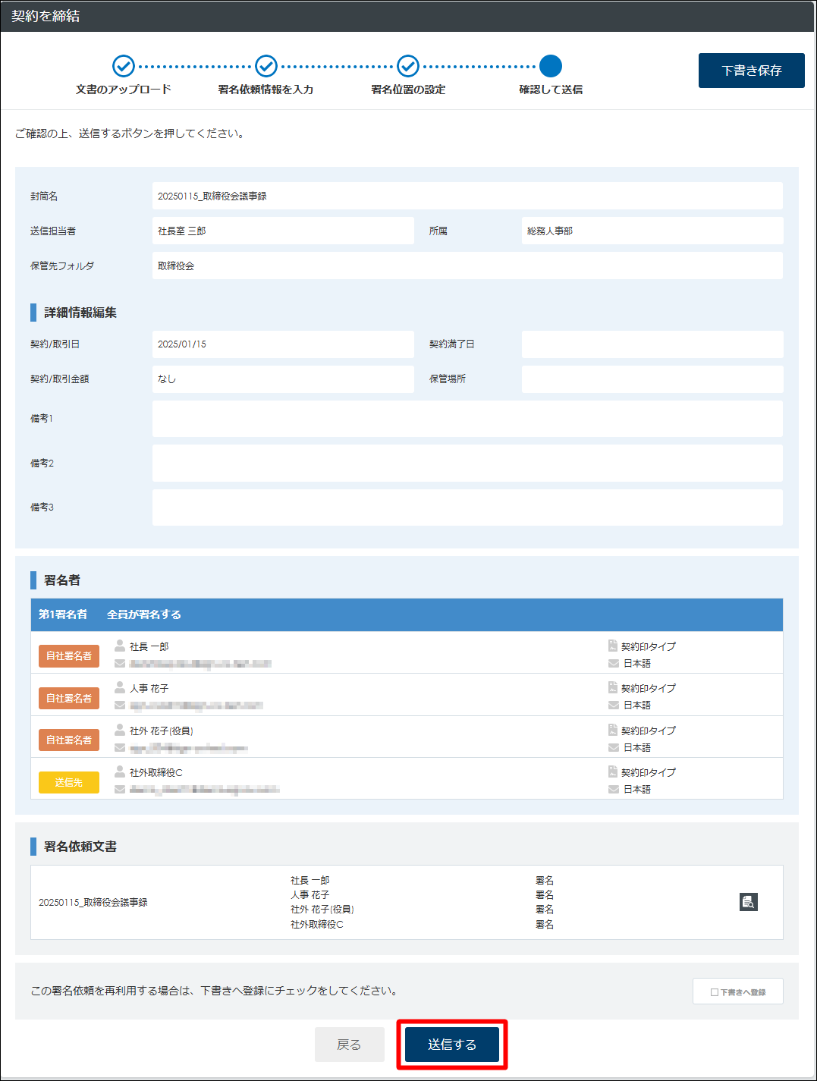Image resolution: width=817 pixels, height=1081 pixels.
Task: Click 日本語 language icon in 人事 花子 row
Action: (x=614, y=705)
